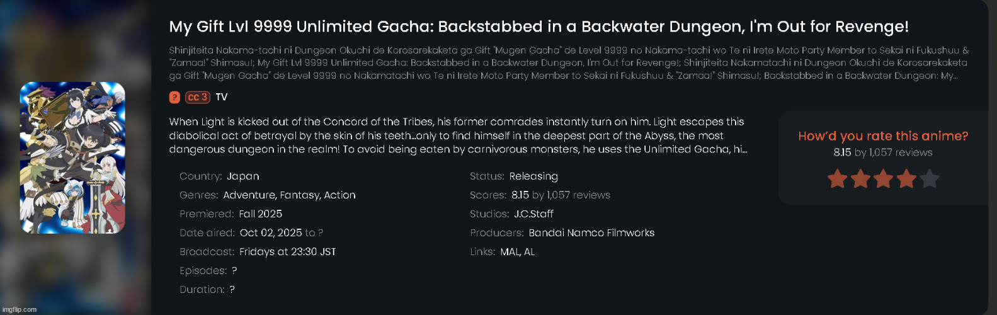
Task: Select the Action genre link
Action: (x=339, y=195)
